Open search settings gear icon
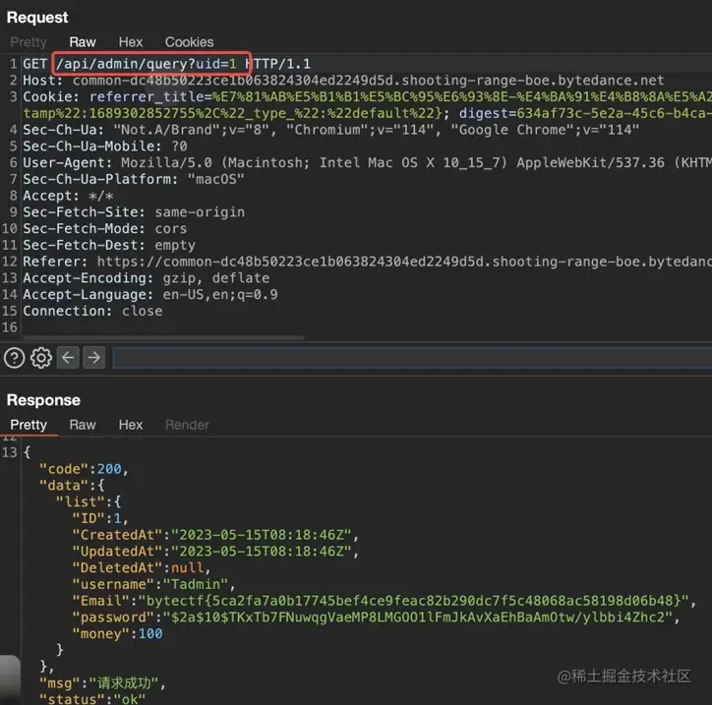Viewport: 712px width, 705px height. (41, 358)
